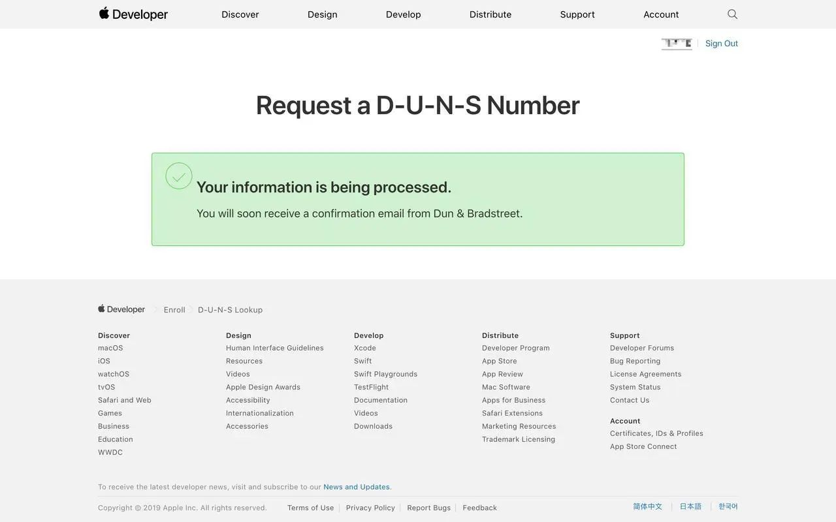Open Apps for Business footer link
Screen dimensions: 836x522
coord(514,400)
